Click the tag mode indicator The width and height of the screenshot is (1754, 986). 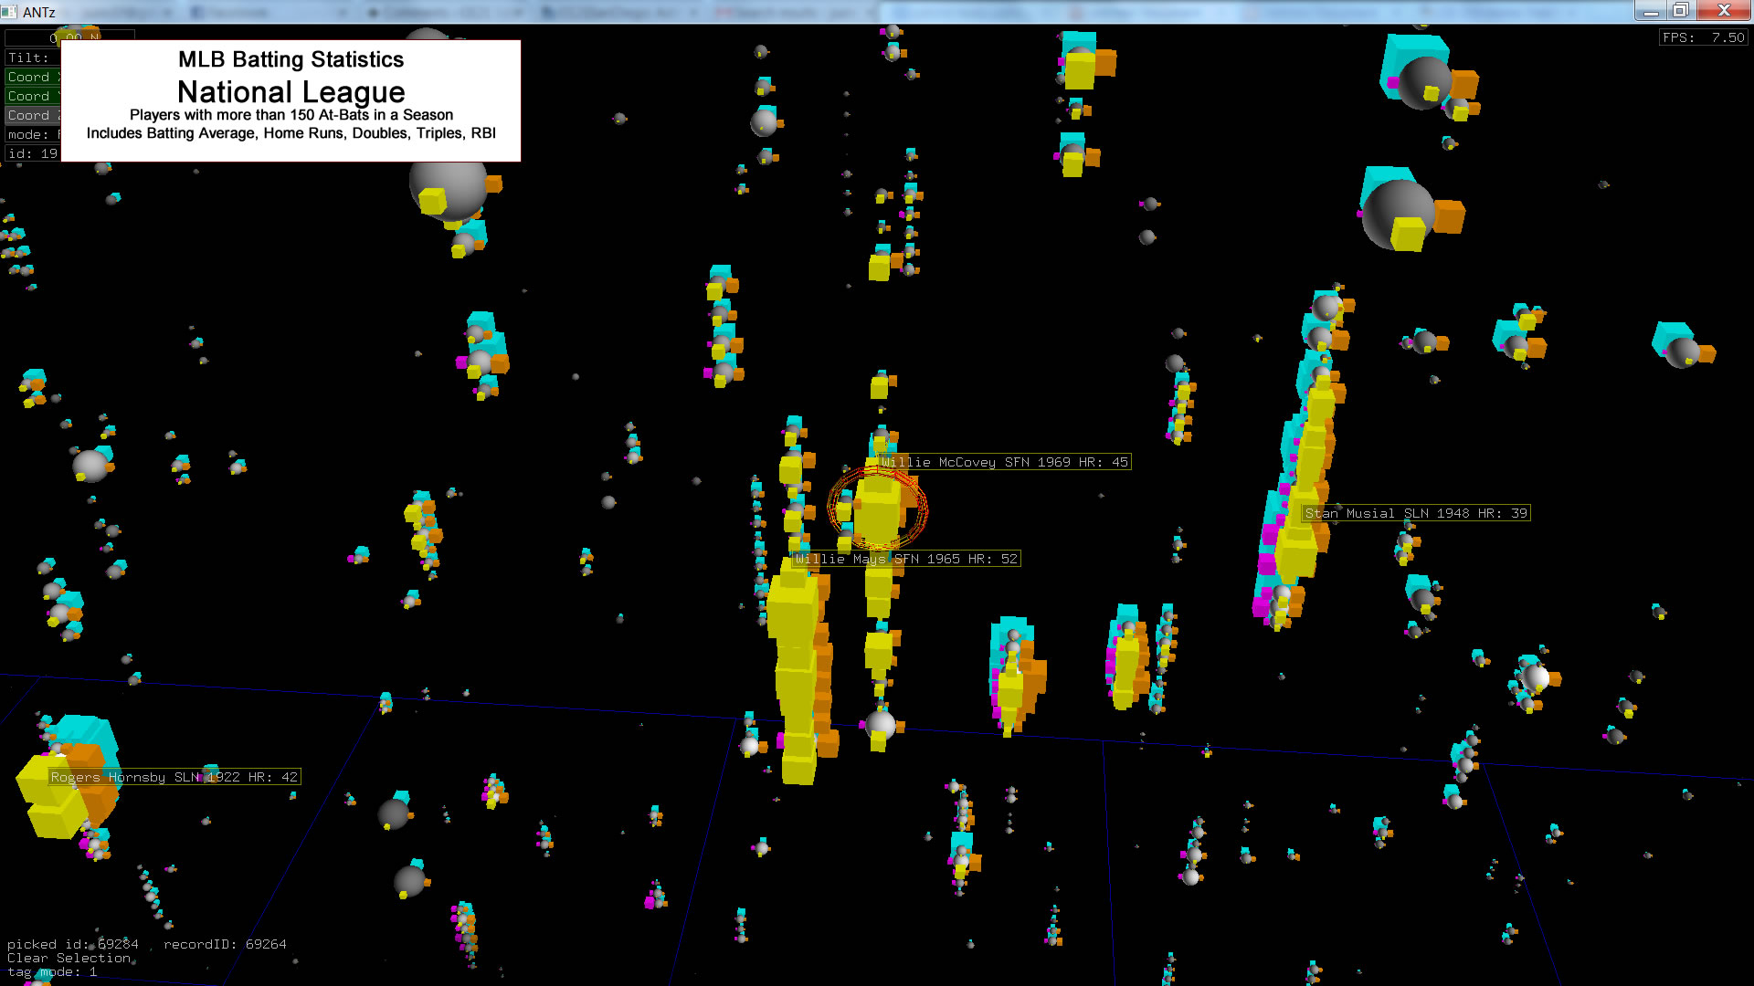point(51,971)
